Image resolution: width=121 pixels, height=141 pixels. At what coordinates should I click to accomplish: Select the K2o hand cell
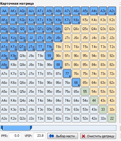click(13, 118)
